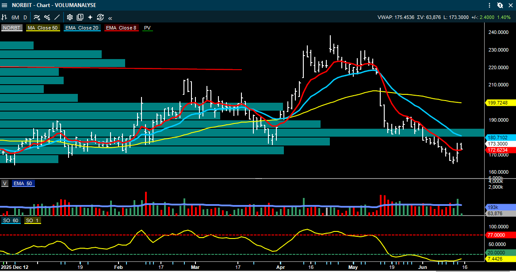Click the EMA 50 volume indicator label
Image resolution: width=516 pixels, height=272 pixels.
[23, 183]
